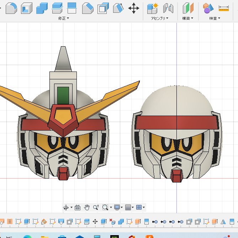Select the Offset Face tool icon
Screen dimensions: 238x238
coord(103,8)
